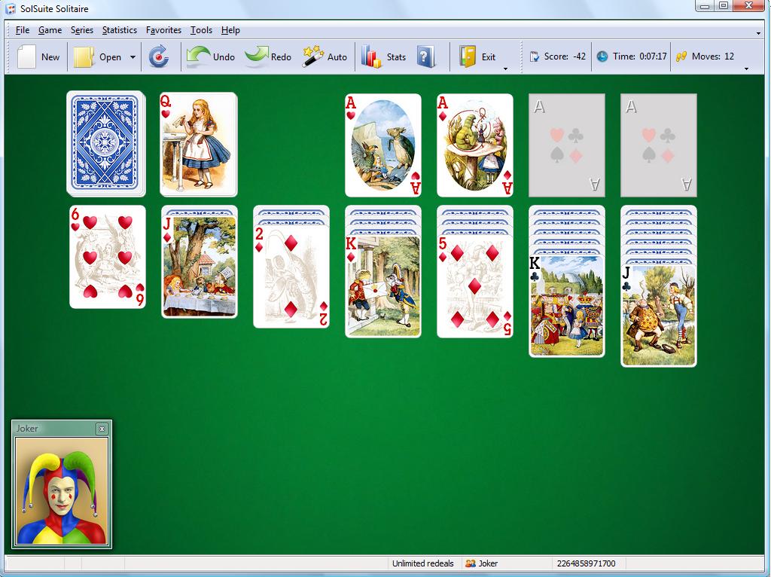Select the Two of Diamonds card
Image resolution: width=771 pixels, height=577 pixels.
click(291, 276)
